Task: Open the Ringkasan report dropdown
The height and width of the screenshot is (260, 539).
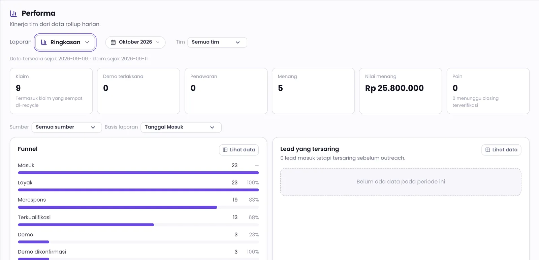Action: click(x=65, y=42)
